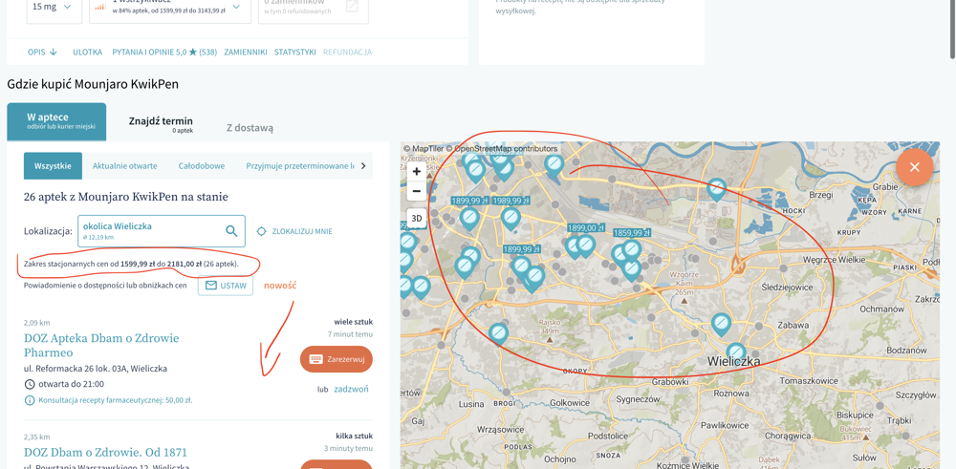The height and width of the screenshot is (469, 956).
Task: Show more filter tabs via right chevron
Action: [363, 165]
